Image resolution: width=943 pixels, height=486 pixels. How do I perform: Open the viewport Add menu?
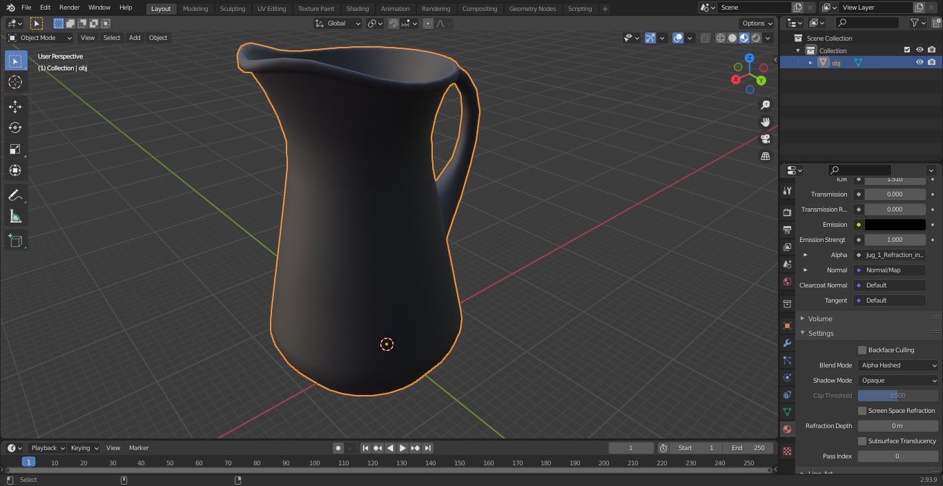(135, 38)
